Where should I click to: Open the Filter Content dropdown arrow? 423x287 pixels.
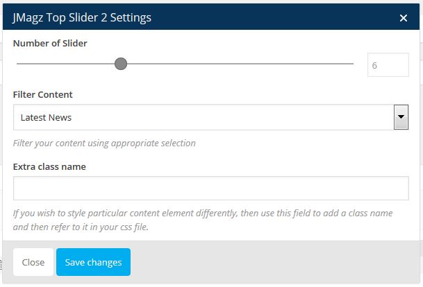point(401,117)
